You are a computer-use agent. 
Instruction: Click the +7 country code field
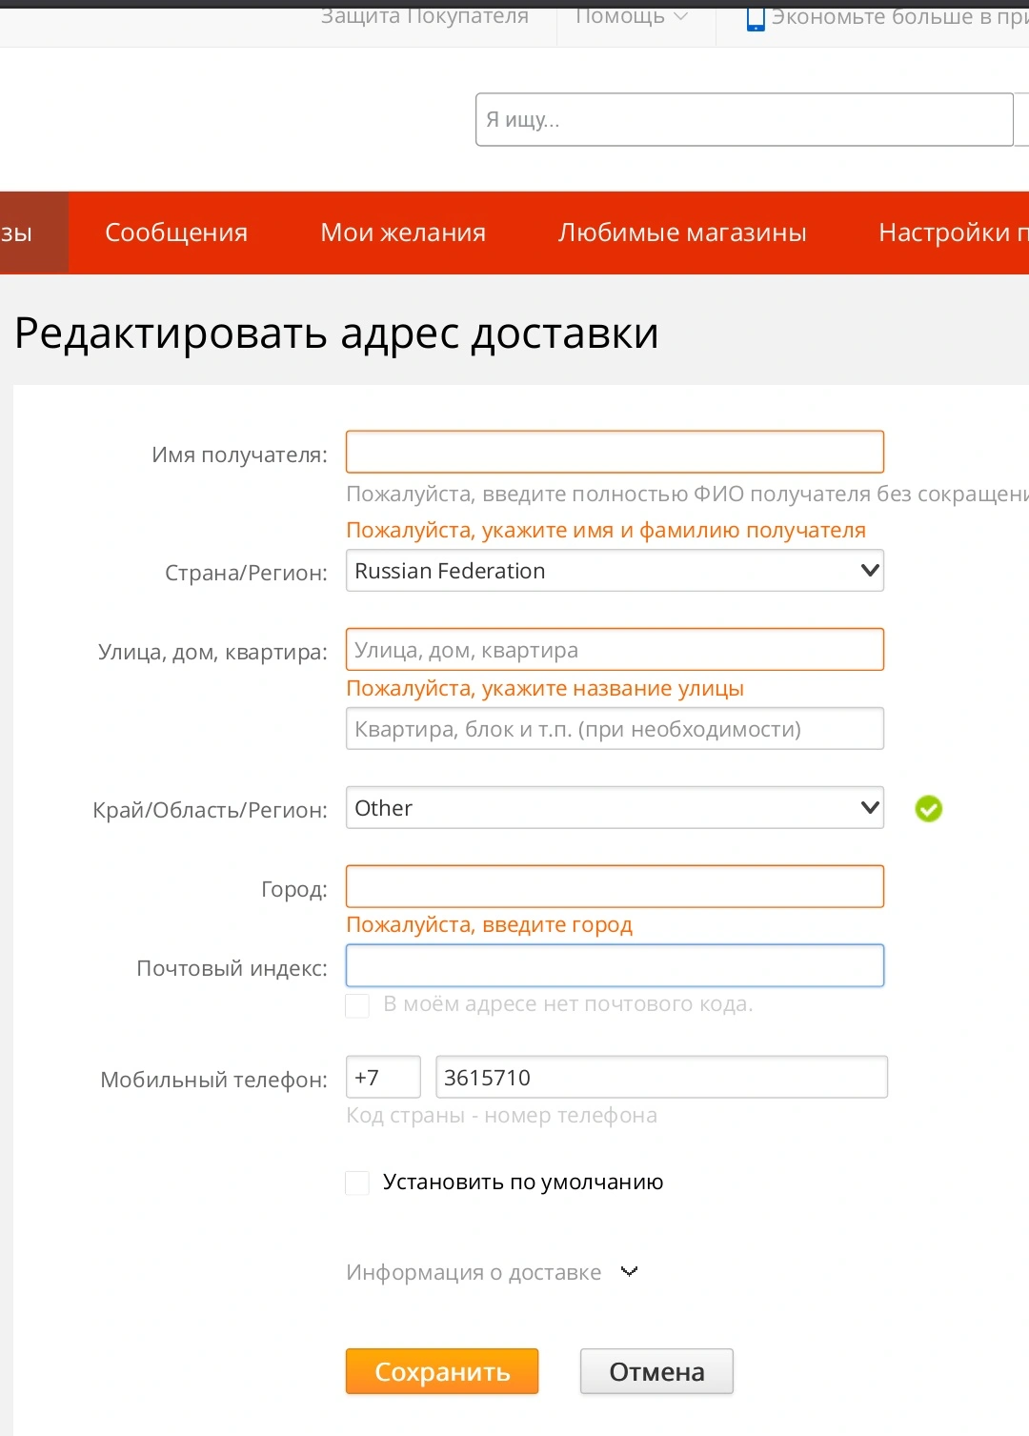click(x=383, y=1077)
